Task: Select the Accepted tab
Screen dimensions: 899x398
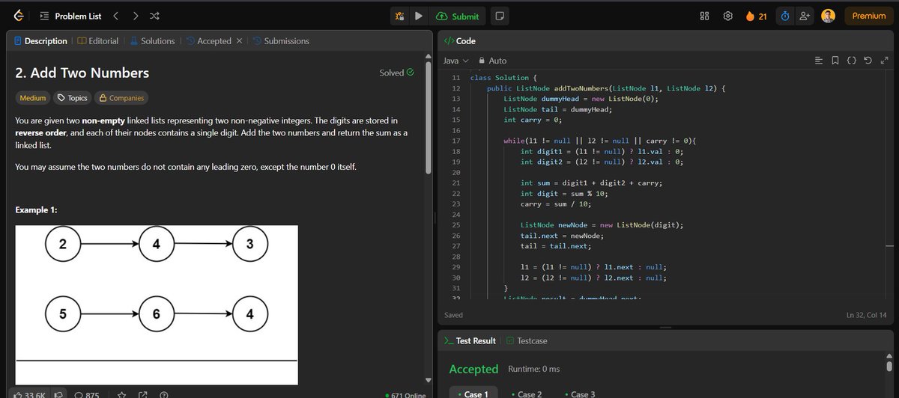Action: [208, 41]
